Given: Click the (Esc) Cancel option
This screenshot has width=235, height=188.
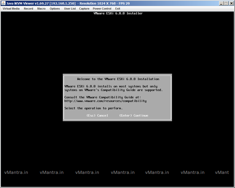Looking at the screenshot, I should coord(97,116).
